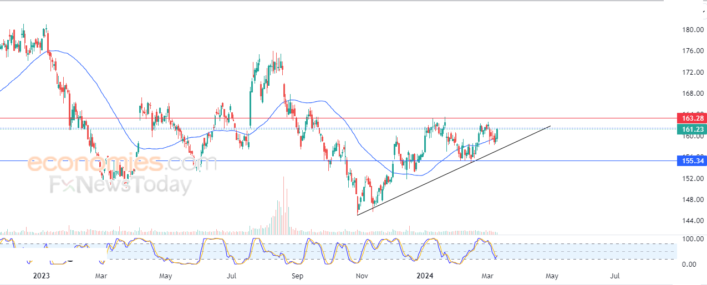Select the 152.00 price axis value
This screenshot has height=285, width=707.
tap(694, 178)
